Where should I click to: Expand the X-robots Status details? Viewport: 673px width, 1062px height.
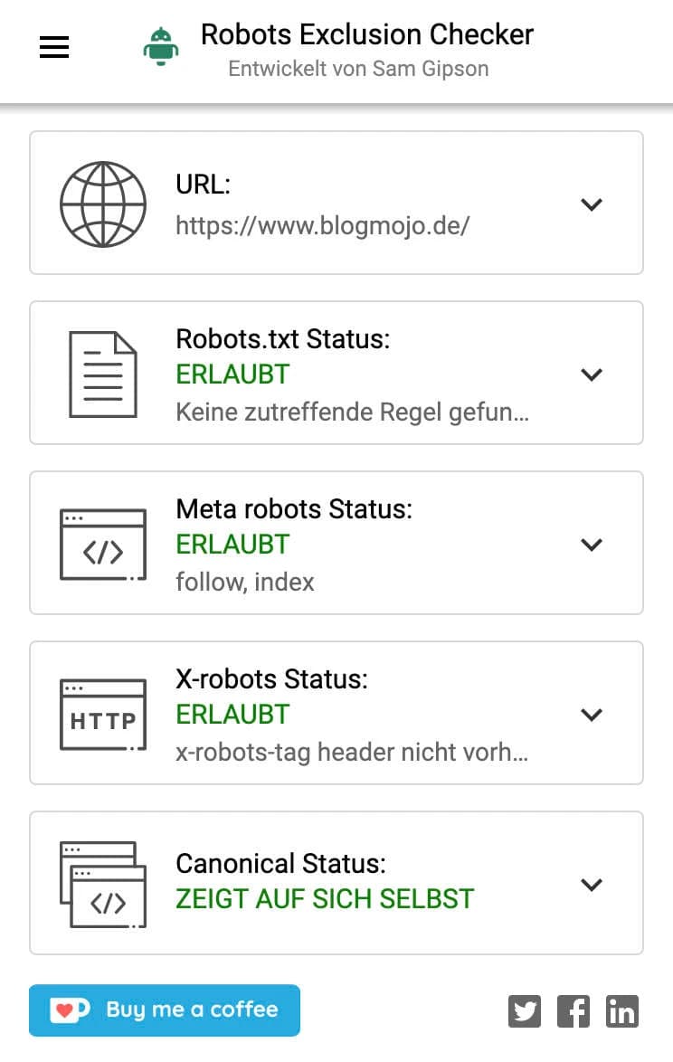(x=592, y=714)
